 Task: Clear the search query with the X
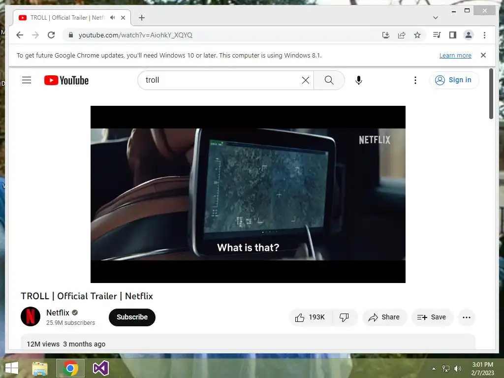(306, 80)
